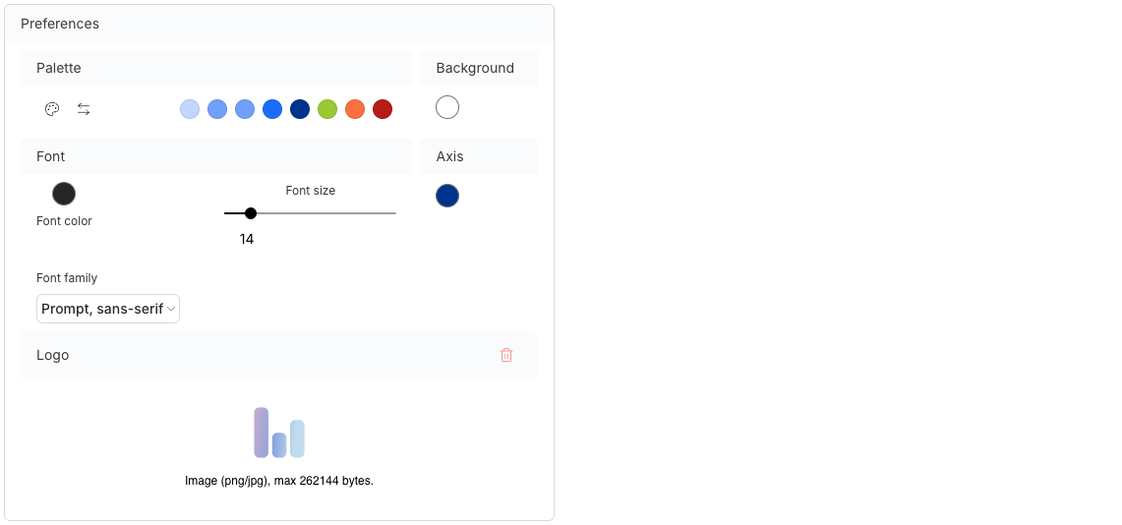Open the Font family dropdown
The width and height of the screenshot is (1122, 525).
108,309
